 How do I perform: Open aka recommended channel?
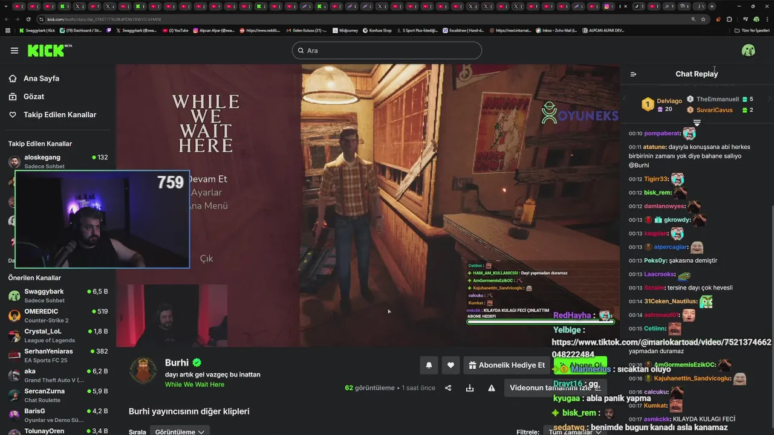tap(58, 375)
